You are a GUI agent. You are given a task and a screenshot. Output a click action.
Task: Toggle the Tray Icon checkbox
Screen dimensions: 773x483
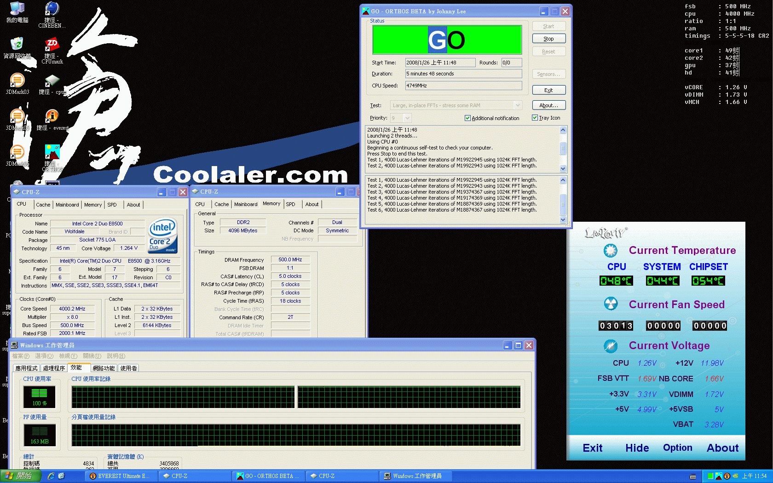coord(535,117)
